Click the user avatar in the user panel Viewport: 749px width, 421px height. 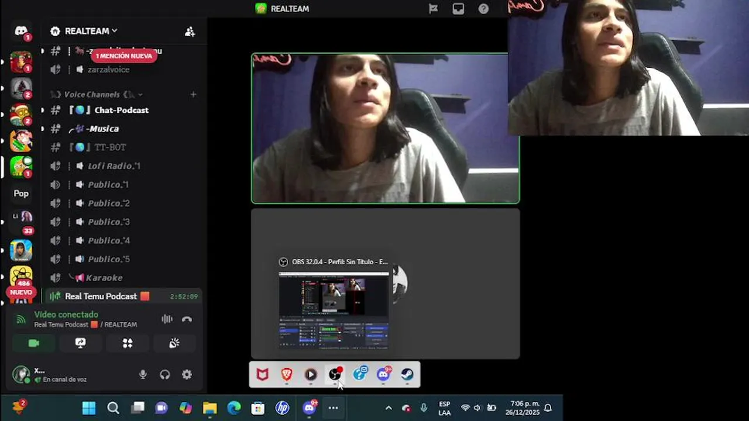pos(21,374)
